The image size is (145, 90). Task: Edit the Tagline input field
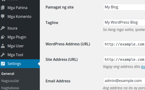point(124,22)
